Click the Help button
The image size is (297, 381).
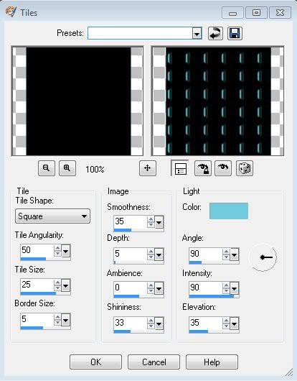[x=212, y=362]
